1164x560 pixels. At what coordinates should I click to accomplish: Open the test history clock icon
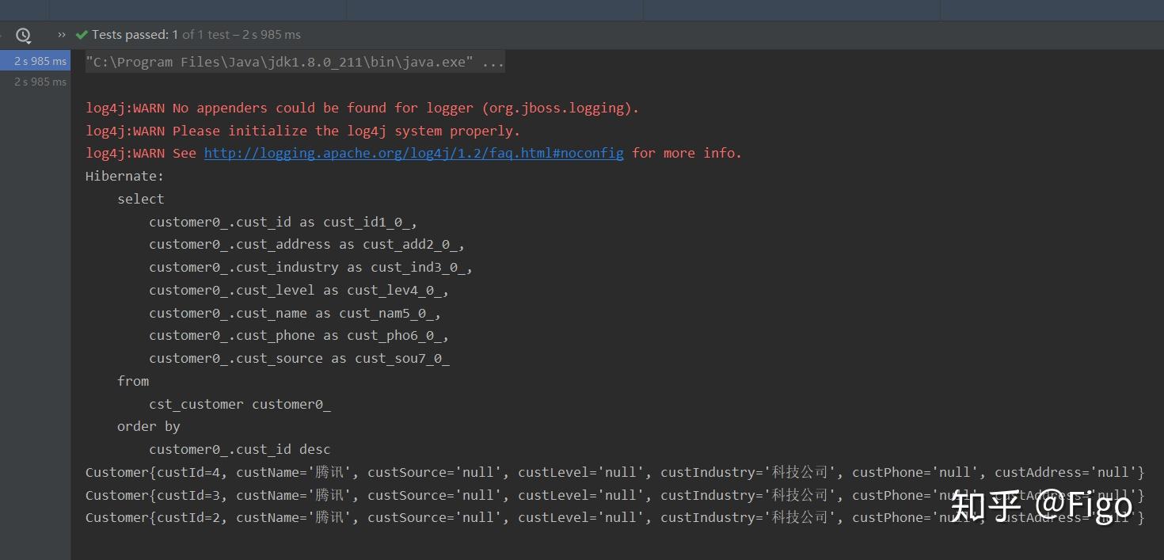pos(23,35)
